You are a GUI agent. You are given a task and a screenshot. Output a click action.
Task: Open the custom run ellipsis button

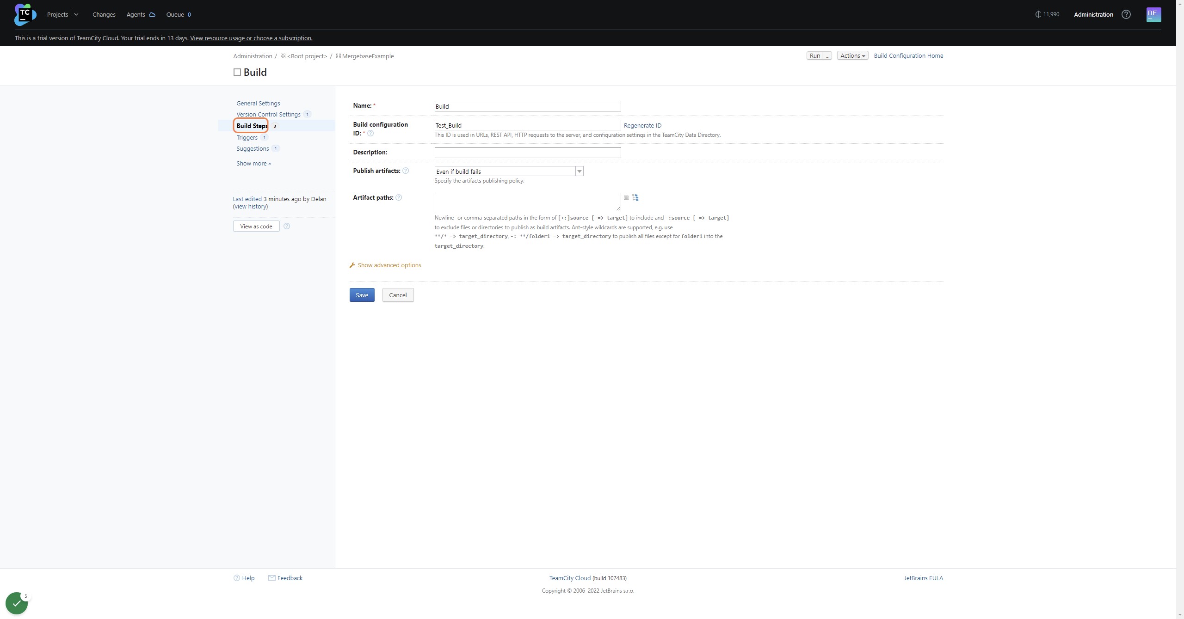(x=827, y=55)
